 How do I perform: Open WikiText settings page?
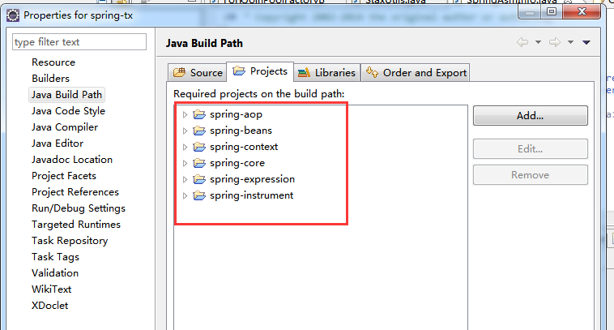coord(51,289)
